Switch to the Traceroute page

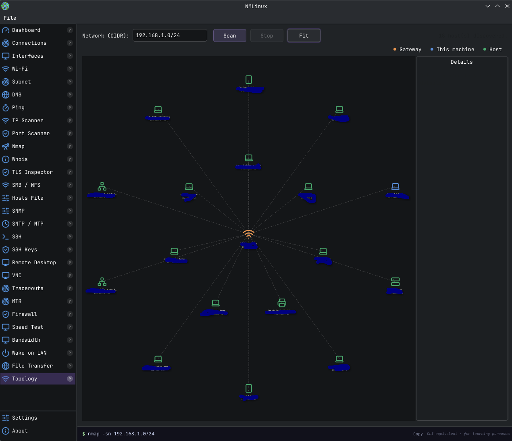[x=38, y=288]
